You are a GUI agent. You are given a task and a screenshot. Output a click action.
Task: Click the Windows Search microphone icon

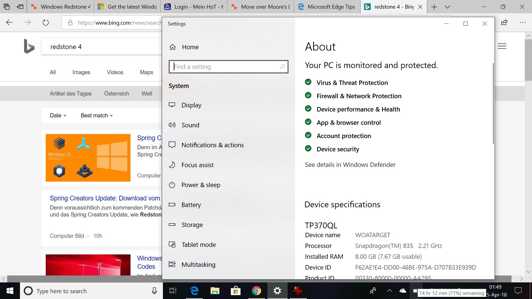click(154, 291)
